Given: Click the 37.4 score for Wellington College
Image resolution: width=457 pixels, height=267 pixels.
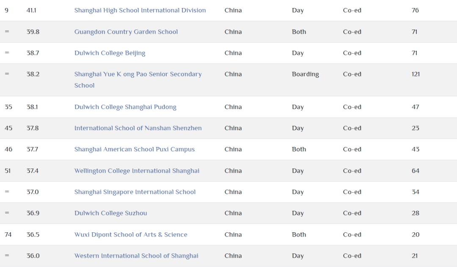Looking at the screenshot, I should [x=33, y=171].
